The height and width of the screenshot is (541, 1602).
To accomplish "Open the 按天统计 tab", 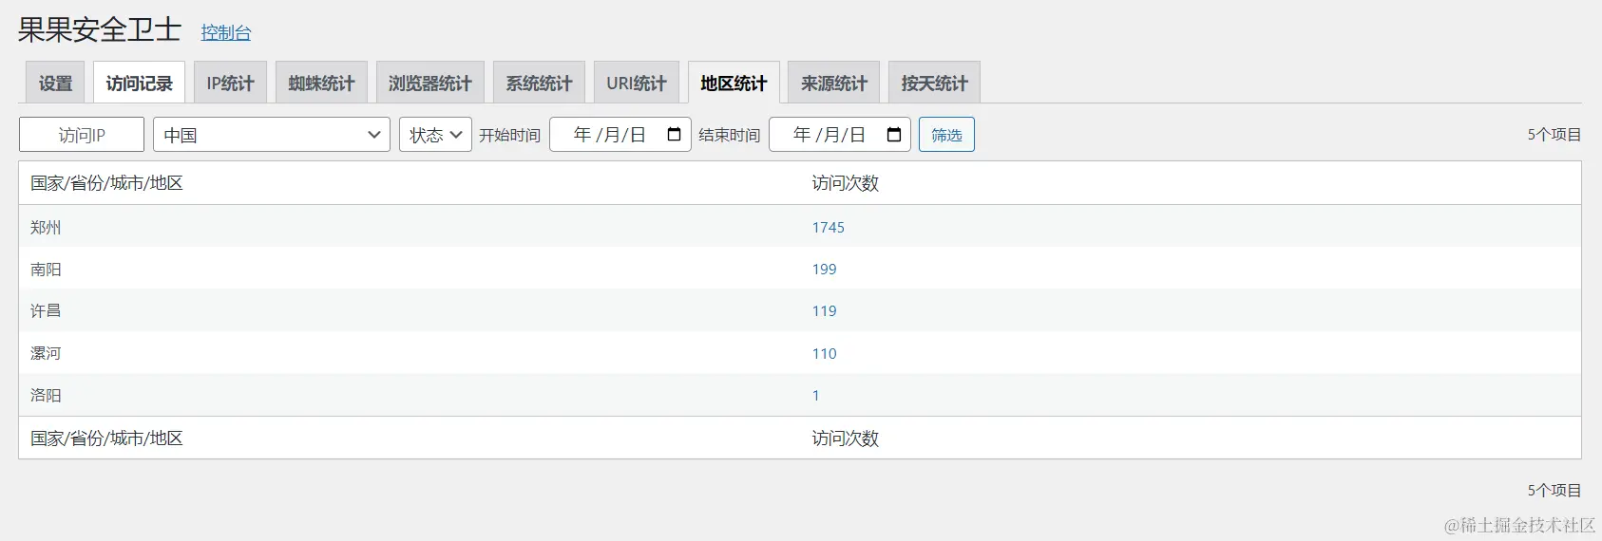I will tap(935, 83).
